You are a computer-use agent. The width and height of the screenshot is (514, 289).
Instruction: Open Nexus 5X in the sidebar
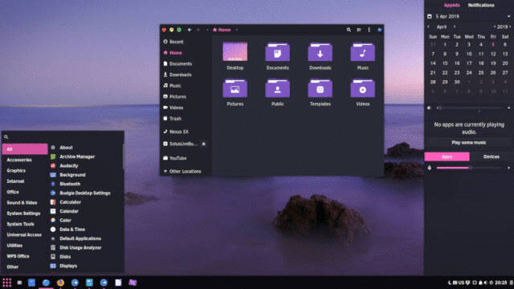click(x=186, y=132)
